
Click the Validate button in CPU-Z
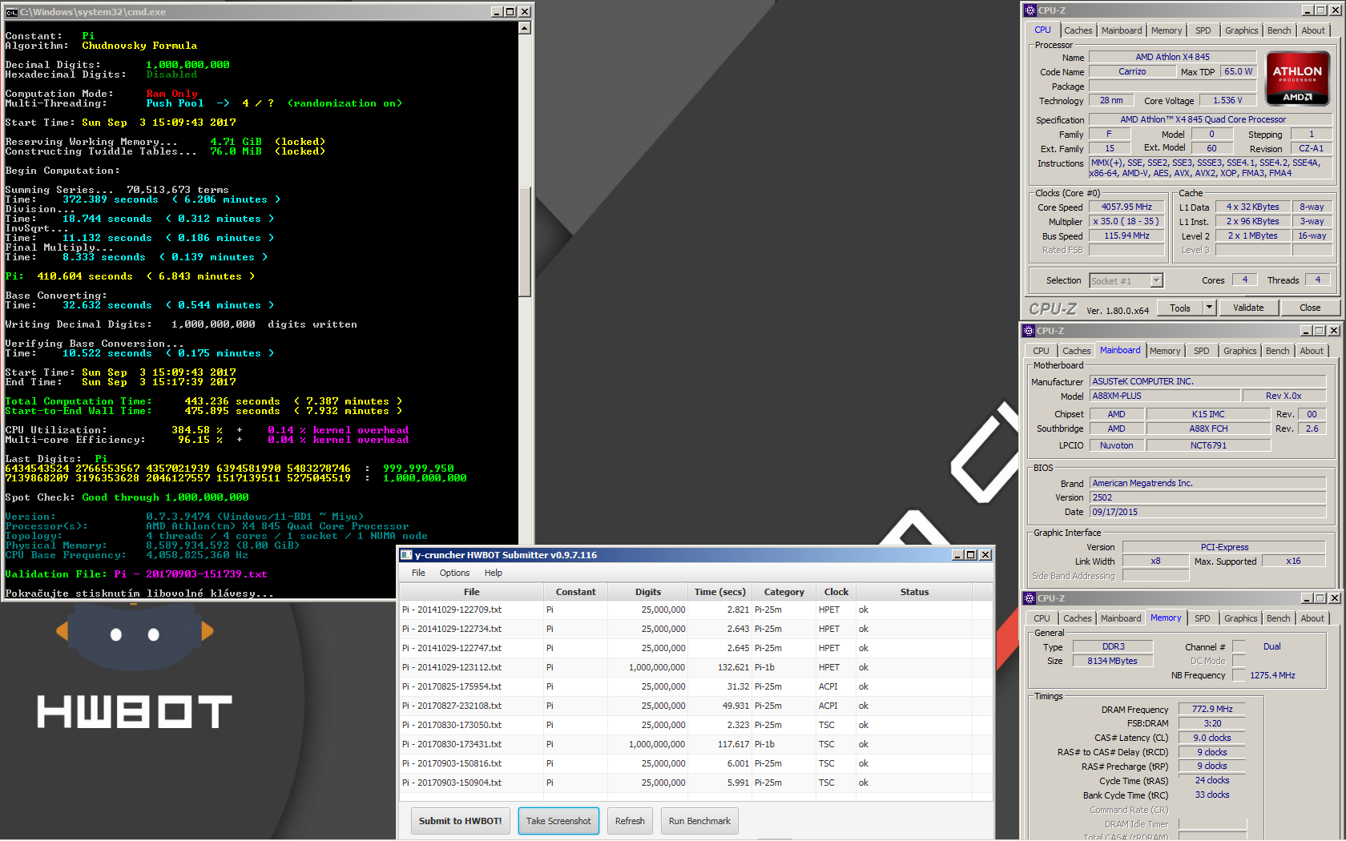click(1248, 308)
